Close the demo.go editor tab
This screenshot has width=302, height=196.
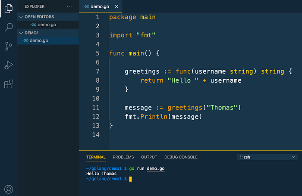(x=116, y=6)
